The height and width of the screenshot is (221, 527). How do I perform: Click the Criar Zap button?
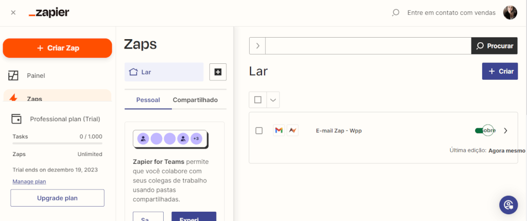[58, 48]
